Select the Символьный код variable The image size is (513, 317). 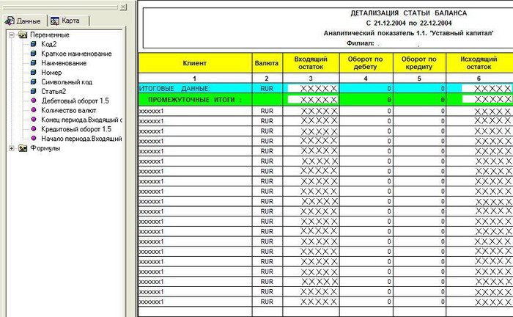pyautogui.click(x=67, y=82)
